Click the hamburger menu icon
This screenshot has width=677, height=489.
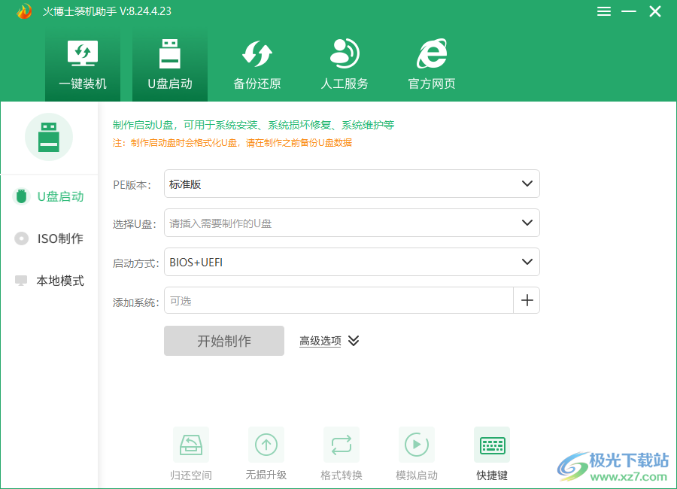(603, 11)
